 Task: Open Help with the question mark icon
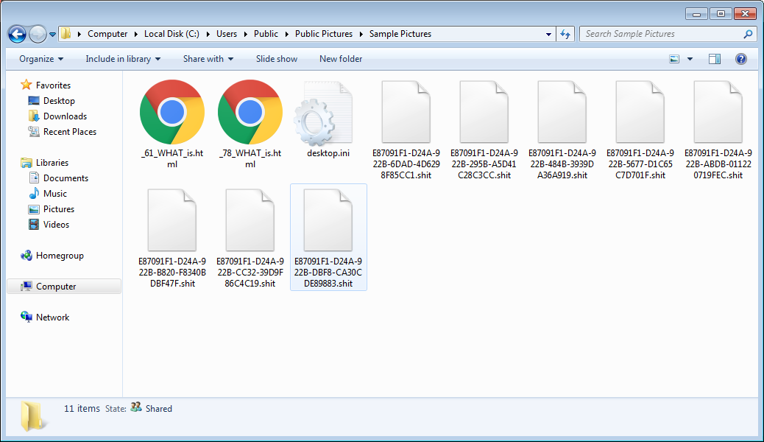pos(740,59)
